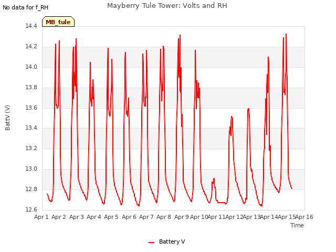The width and height of the screenshot is (336, 252).
Task: Click the Apr 7 x-axis tick label
Action: (x=146, y=217)
